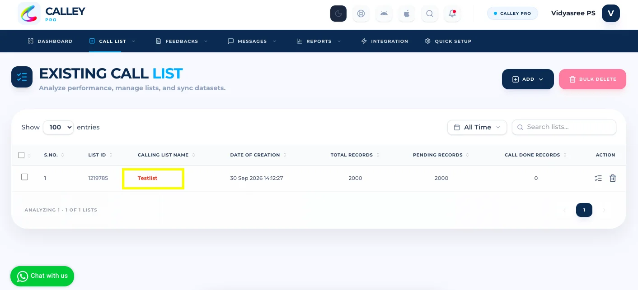The height and width of the screenshot is (290, 638).
Task: Sort by Date of Creation column
Action: [x=258, y=155]
